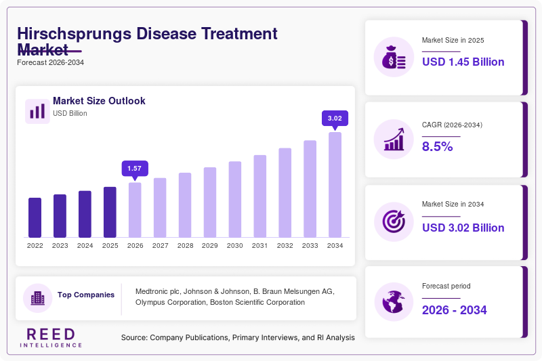
Task: Select the 2026 bar in chart
Action: [x=135, y=210]
